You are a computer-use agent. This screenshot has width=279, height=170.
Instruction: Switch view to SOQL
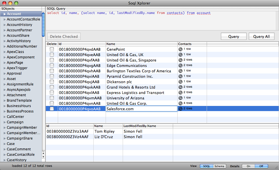(x=206, y=166)
